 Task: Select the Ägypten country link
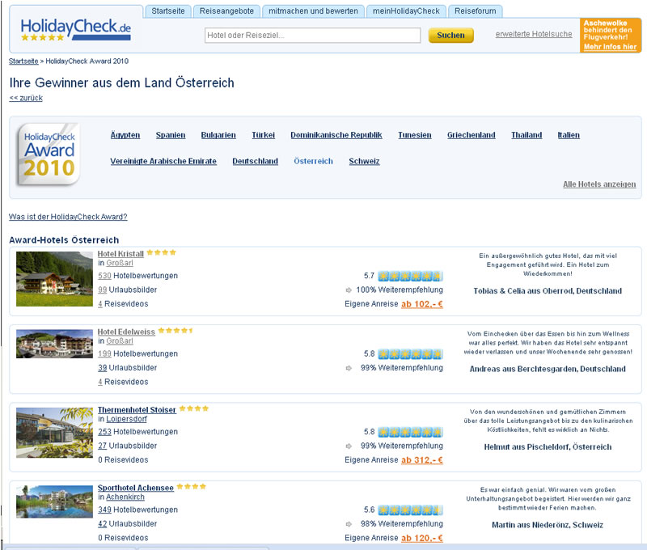[125, 135]
